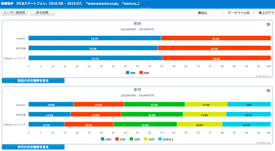Click 楽天市場 female 46.7% bar segment
Image resolution: width=275 pixels, height=151 pixels.
click(x=214, y=48)
